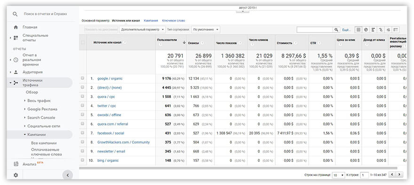Image resolution: width=414 pixels, height=185 pixels.
Task: Click the Число кликов column header
Action: pos(258,40)
